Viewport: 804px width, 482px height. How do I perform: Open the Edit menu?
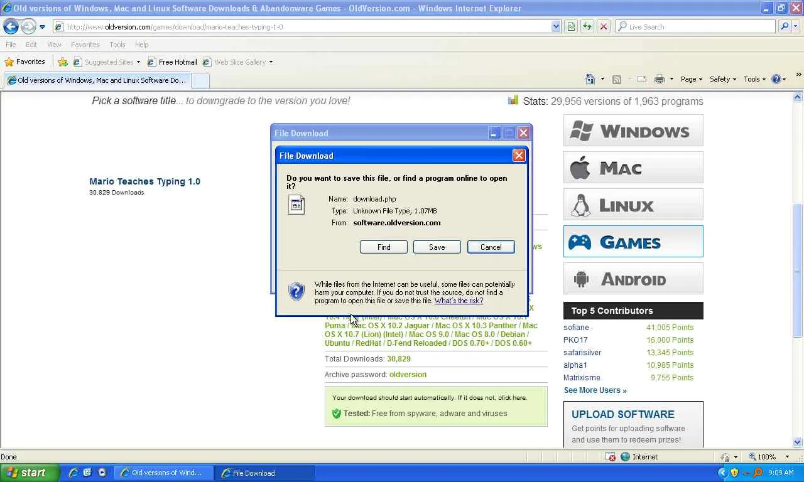pyautogui.click(x=31, y=45)
